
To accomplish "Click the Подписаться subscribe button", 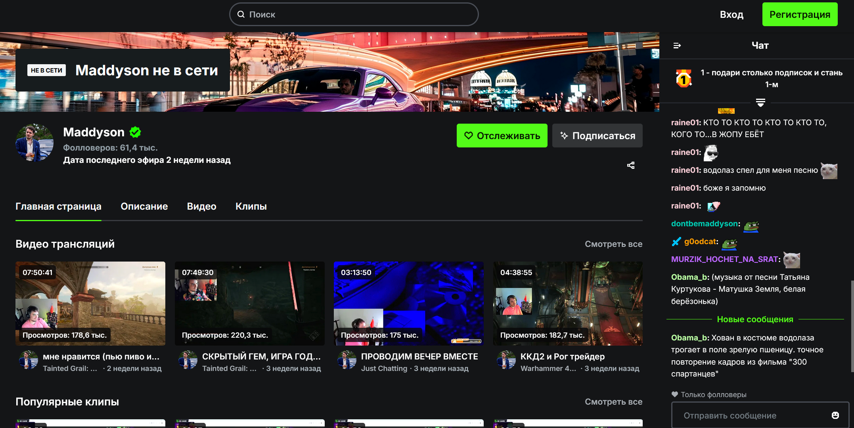I will tap(597, 136).
